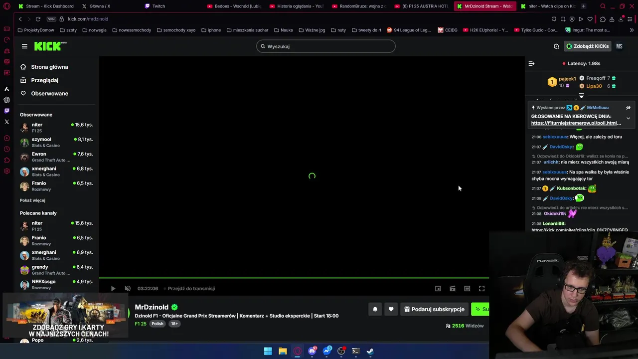Go back in browser history
This screenshot has height=359, width=638.
tap(20, 19)
